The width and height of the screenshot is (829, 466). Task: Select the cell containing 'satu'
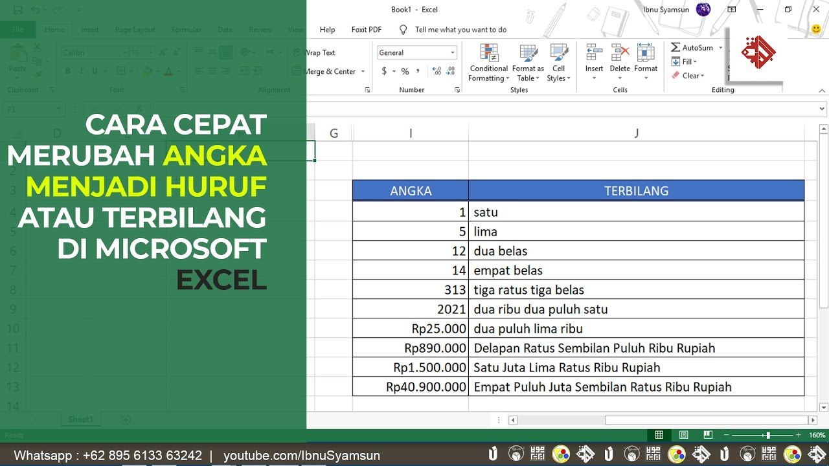pos(637,212)
